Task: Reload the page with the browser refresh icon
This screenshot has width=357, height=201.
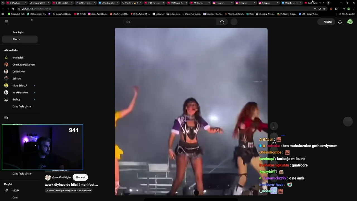Action: pyautogui.click(x=13, y=9)
